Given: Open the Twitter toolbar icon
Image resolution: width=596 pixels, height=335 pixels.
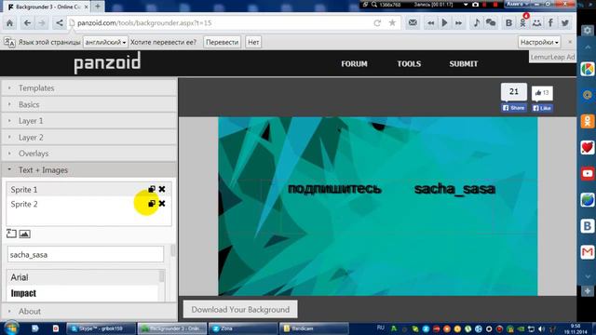Looking at the screenshot, I should coord(565,23).
